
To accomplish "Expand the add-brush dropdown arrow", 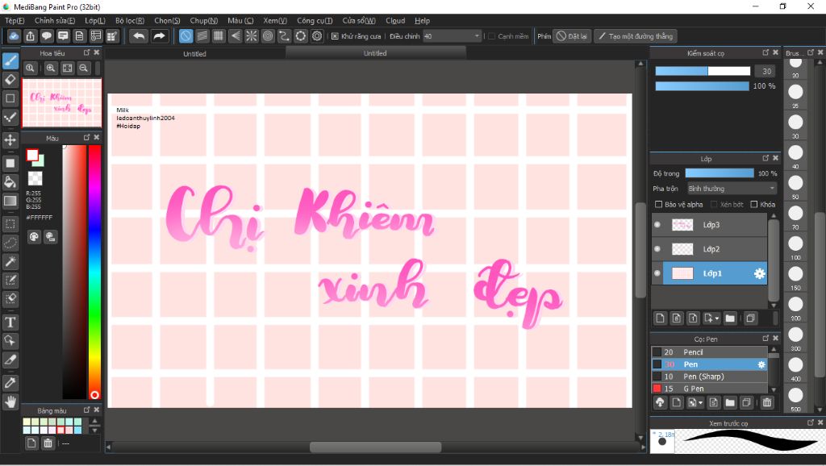I will (x=700, y=403).
